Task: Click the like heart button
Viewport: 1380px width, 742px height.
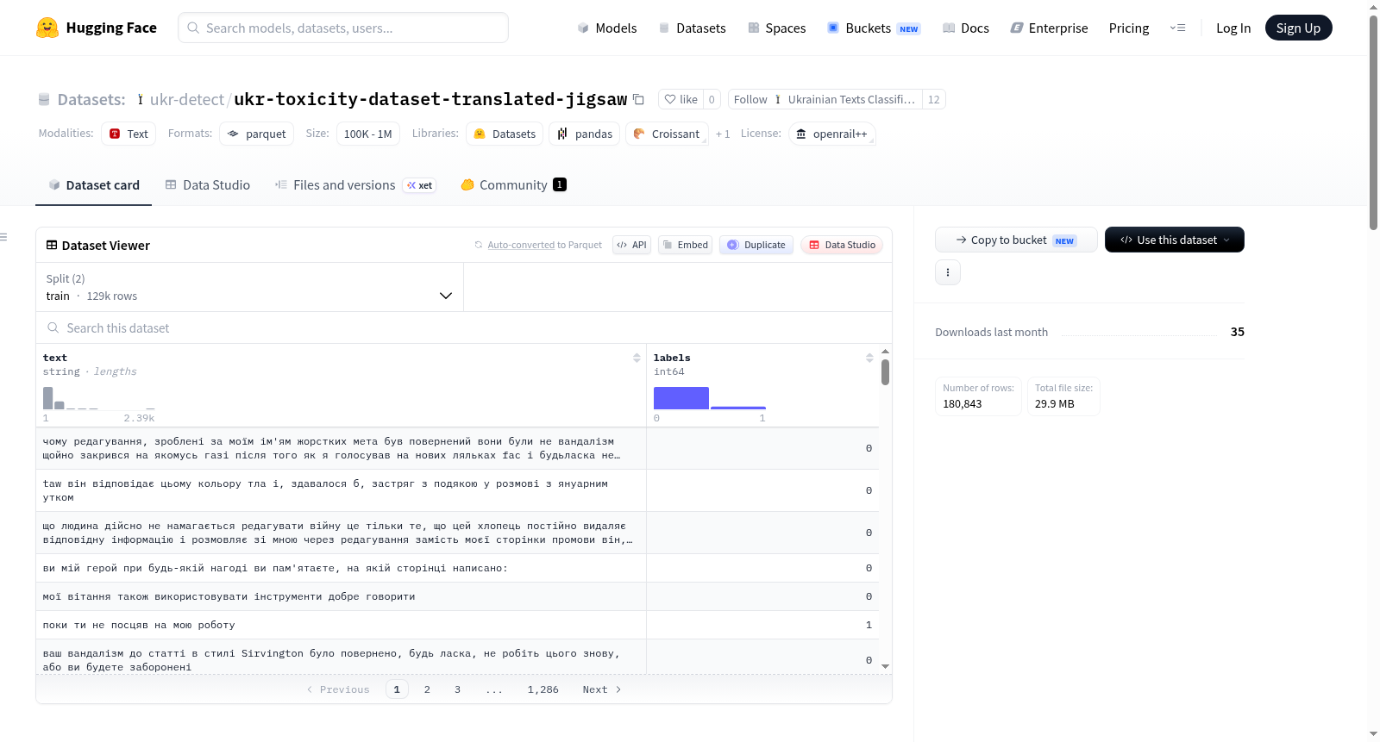Action: pos(681,99)
